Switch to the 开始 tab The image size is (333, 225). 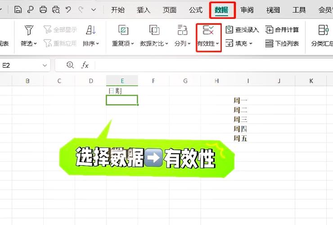point(117,10)
